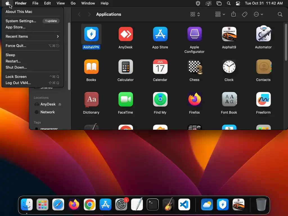Open the Window menu
Image resolution: width=288 pixels, height=216 pixels.
click(x=88, y=3)
